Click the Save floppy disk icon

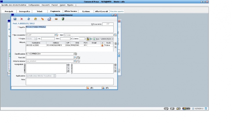15,19
